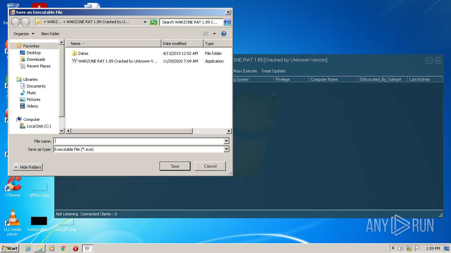Click the Back navigation arrow in the save dialog
The width and height of the screenshot is (451, 253).
point(15,22)
